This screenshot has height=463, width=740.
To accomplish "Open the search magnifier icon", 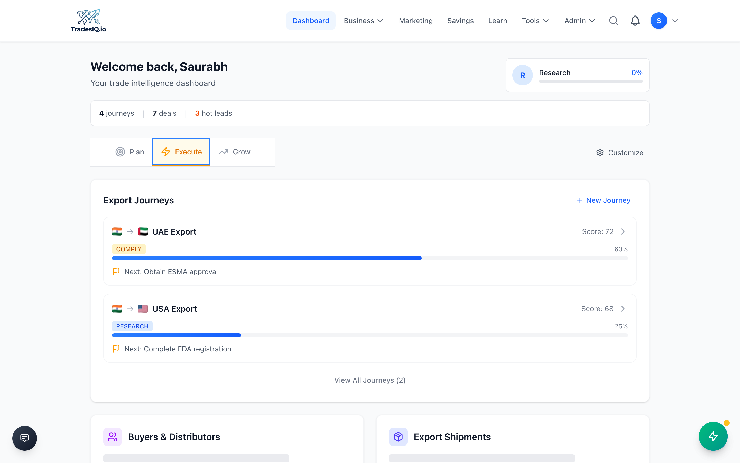I will click(x=613, y=21).
